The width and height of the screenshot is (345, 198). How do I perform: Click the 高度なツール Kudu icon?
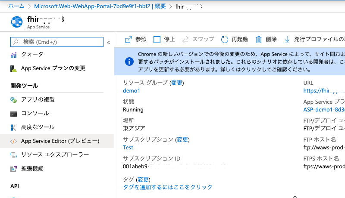click(x=14, y=127)
